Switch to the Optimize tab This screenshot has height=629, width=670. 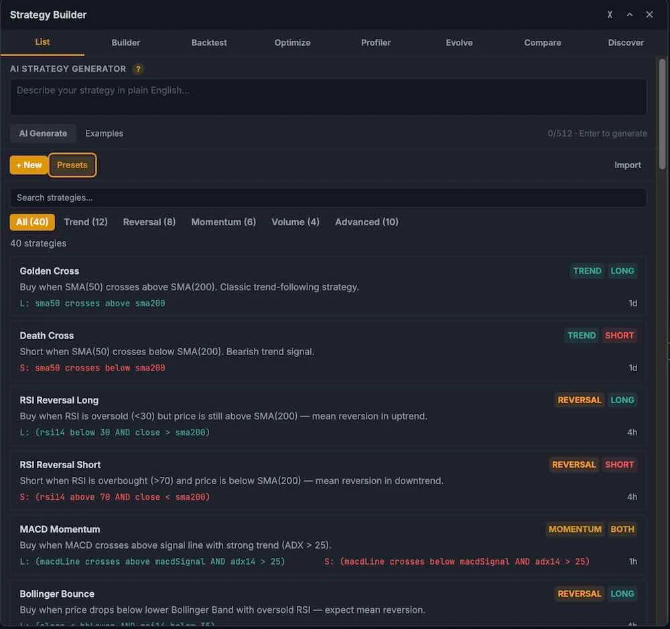(292, 43)
